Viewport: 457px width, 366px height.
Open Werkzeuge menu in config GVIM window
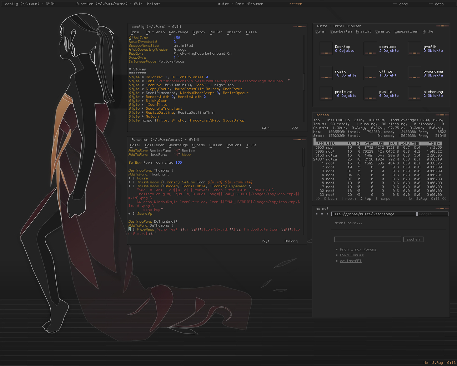point(178,32)
